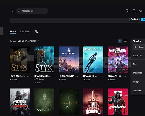Open options menu for HUMANKIND
This screenshot has height=116, width=145.
pyautogui.click(x=77, y=76)
